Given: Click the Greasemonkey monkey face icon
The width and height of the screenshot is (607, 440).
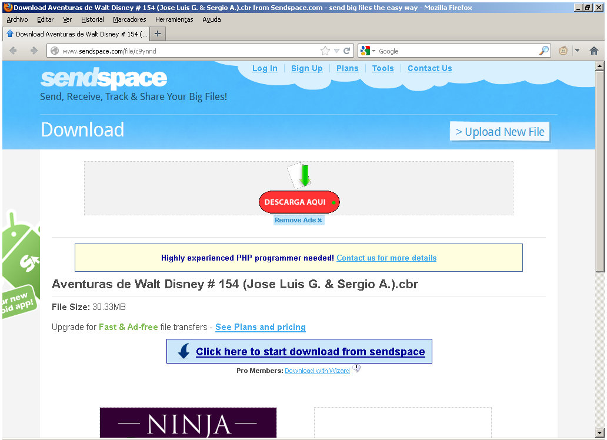Looking at the screenshot, I should pyautogui.click(x=563, y=51).
